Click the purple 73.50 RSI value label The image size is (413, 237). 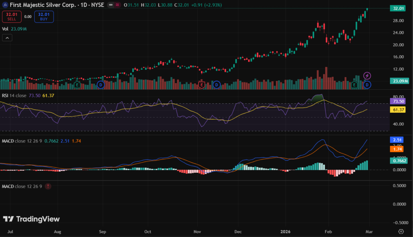point(398,101)
